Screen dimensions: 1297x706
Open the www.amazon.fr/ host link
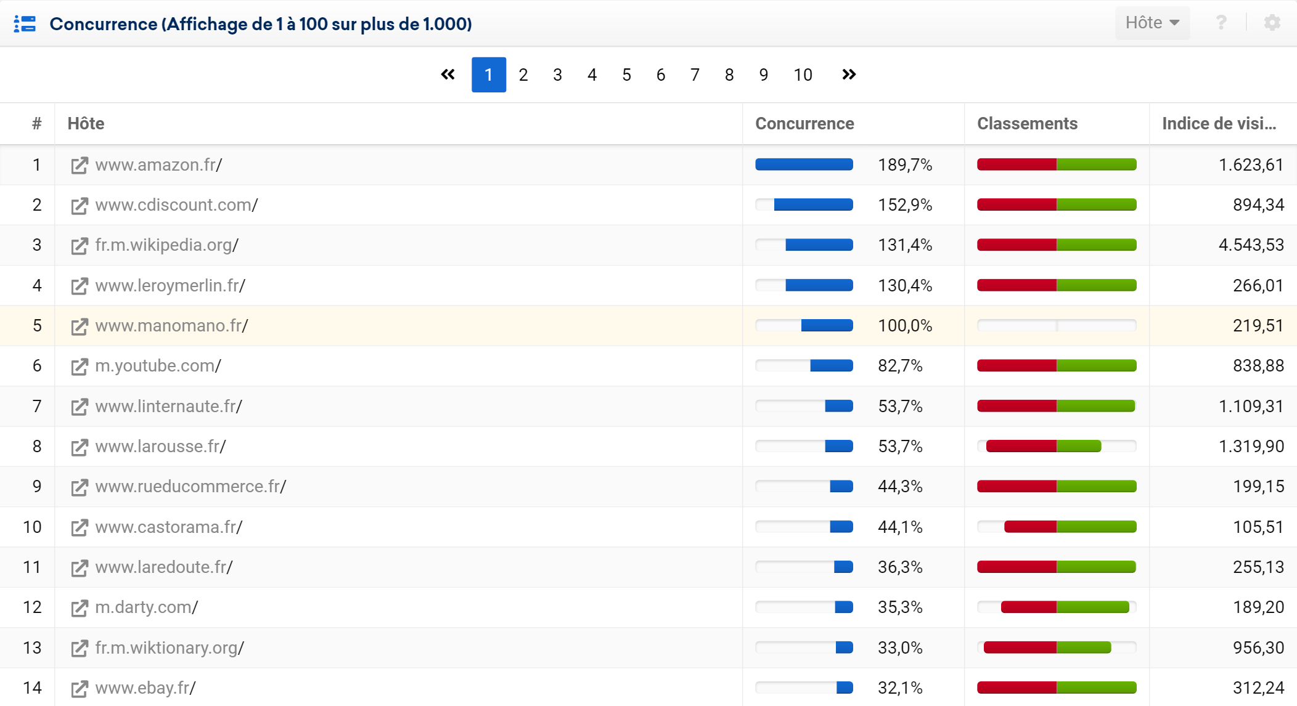coord(158,165)
